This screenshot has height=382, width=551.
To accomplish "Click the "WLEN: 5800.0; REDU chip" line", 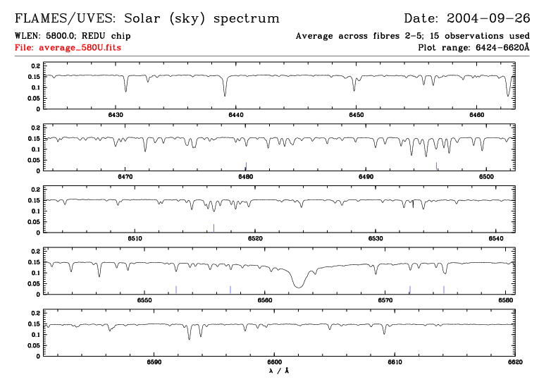I will pyautogui.click(x=73, y=36).
